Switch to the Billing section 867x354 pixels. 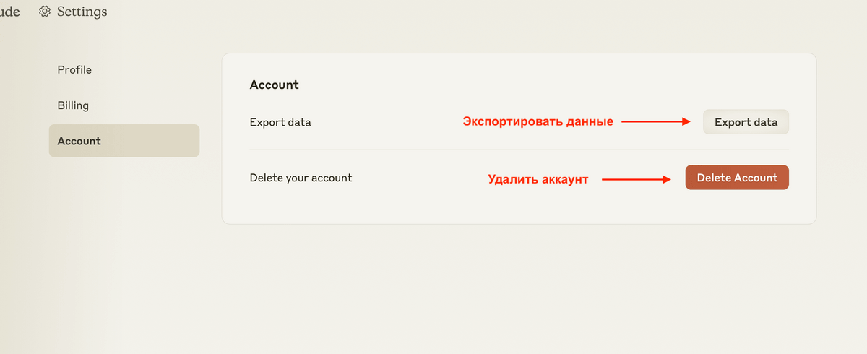point(73,105)
